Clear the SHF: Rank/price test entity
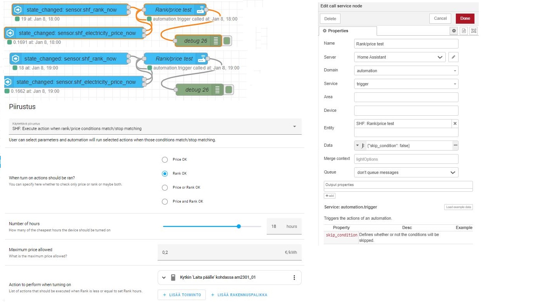Viewport: 556px width, 302px height. click(x=455, y=123)
